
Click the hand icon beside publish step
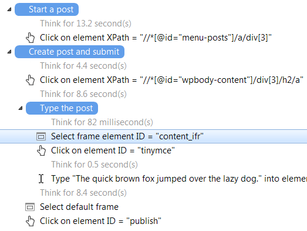click(x=30, y=221)
